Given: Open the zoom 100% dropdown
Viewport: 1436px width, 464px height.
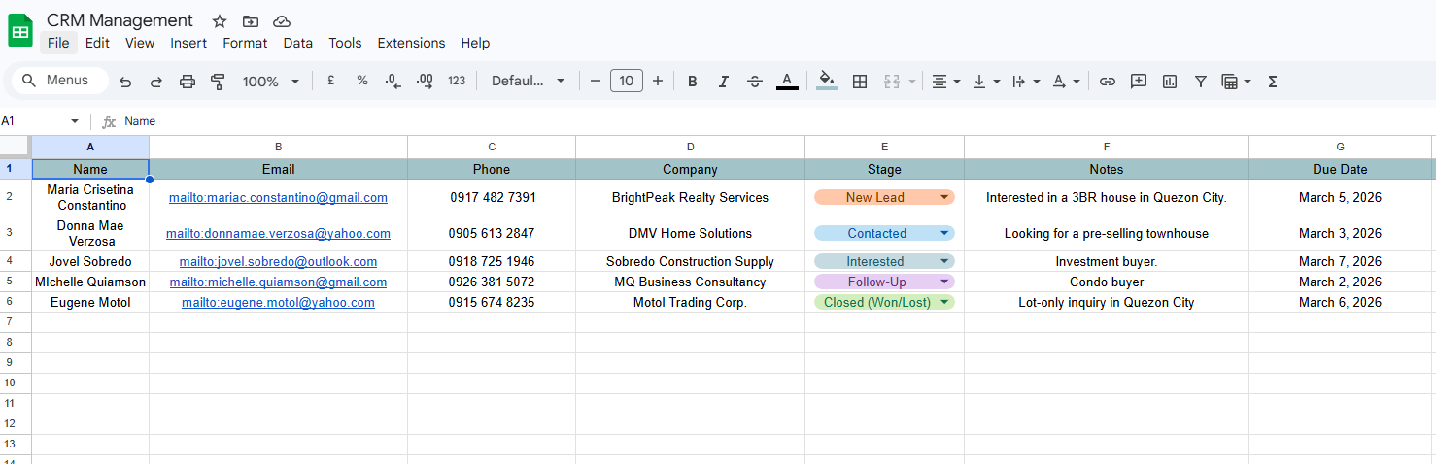Looking at the screenshot, I should point(271,82).
